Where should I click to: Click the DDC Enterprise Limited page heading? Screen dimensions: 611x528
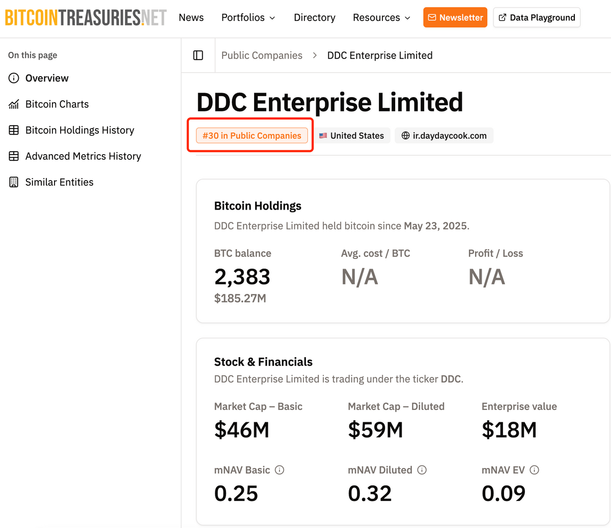click(x=330, y=102)
